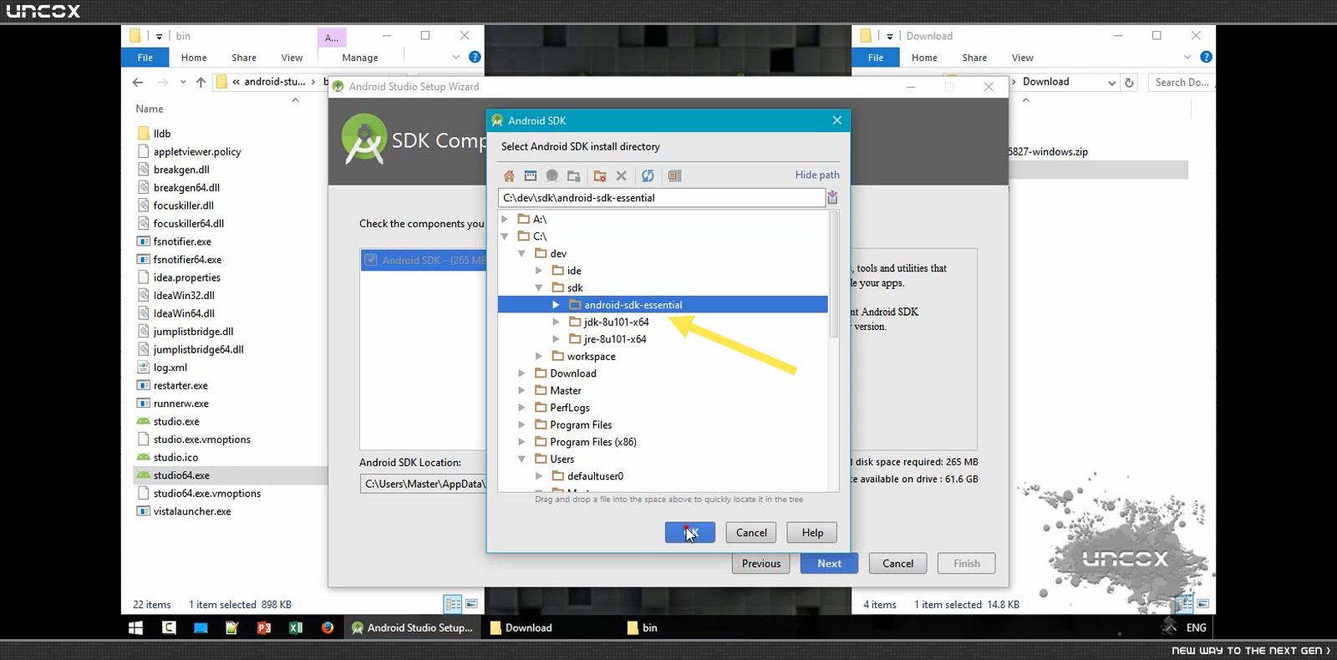This screenshot has width=1337, height=660.
Task: Click the Android SDK Location field
Action: click(x=423, y=484)
